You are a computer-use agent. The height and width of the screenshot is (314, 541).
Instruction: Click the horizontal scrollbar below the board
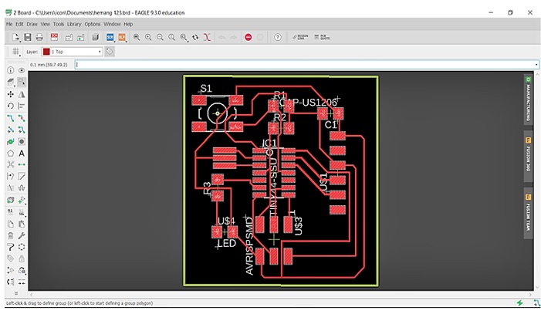click(x=280, y=295)
